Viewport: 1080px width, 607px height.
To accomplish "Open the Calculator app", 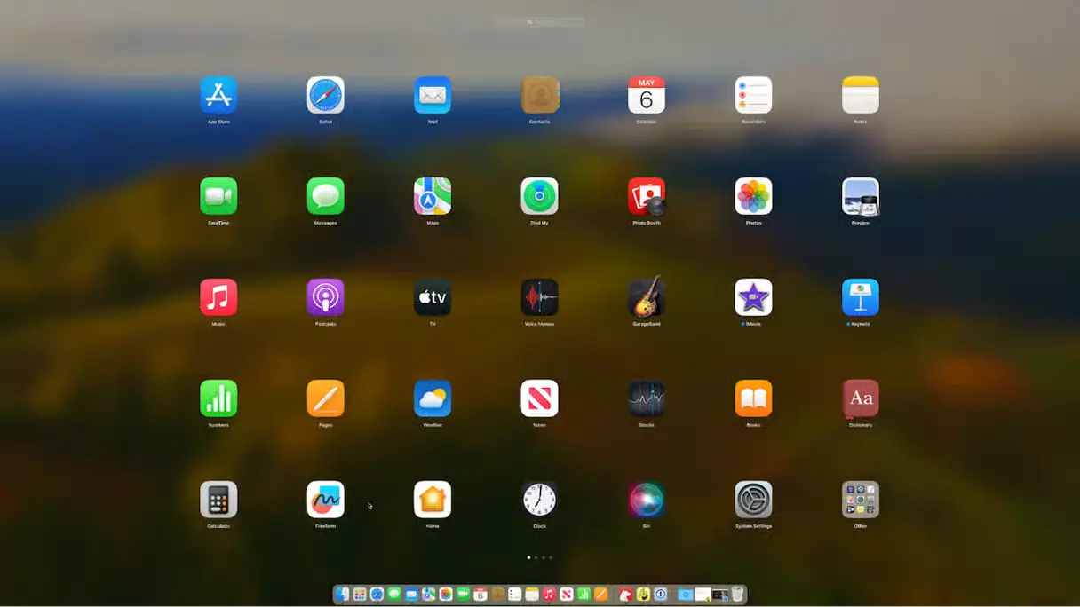I will 218,500.
